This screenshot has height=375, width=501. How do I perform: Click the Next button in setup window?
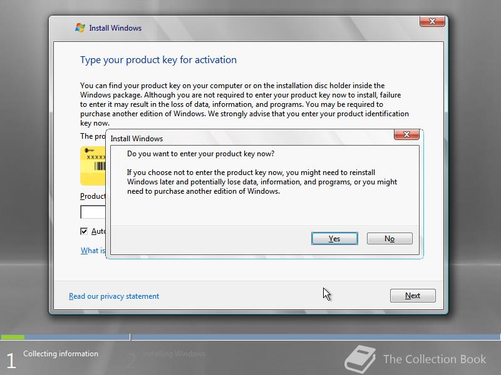tap(413, 296)
